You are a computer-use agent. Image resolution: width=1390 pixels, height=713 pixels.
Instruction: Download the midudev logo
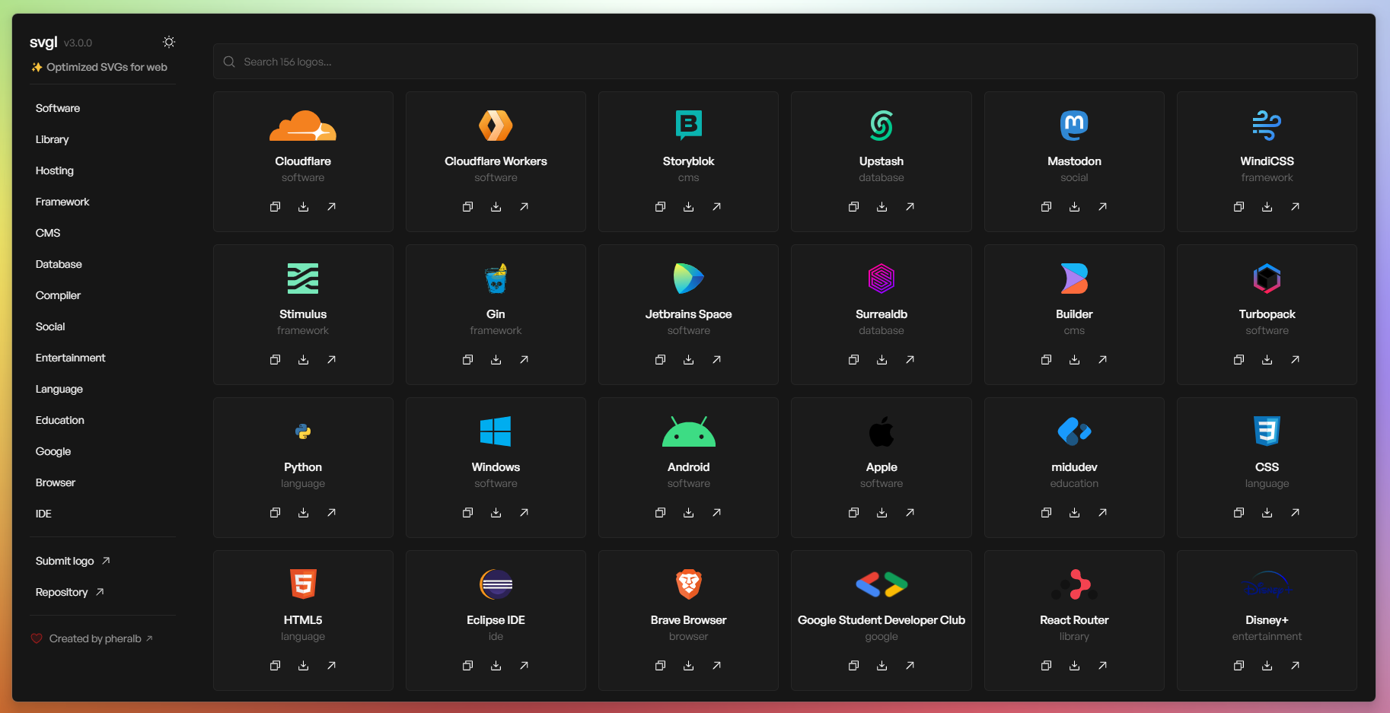pyautogui.click(x=1074, y=513)
